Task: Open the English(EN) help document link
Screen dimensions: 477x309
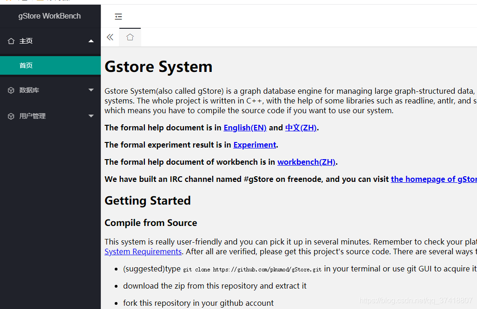Action: (245, 128)
